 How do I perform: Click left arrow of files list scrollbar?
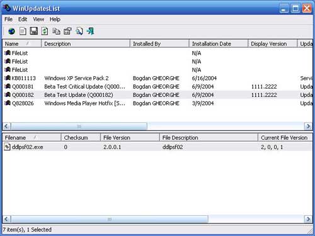[x=6, y=219]
